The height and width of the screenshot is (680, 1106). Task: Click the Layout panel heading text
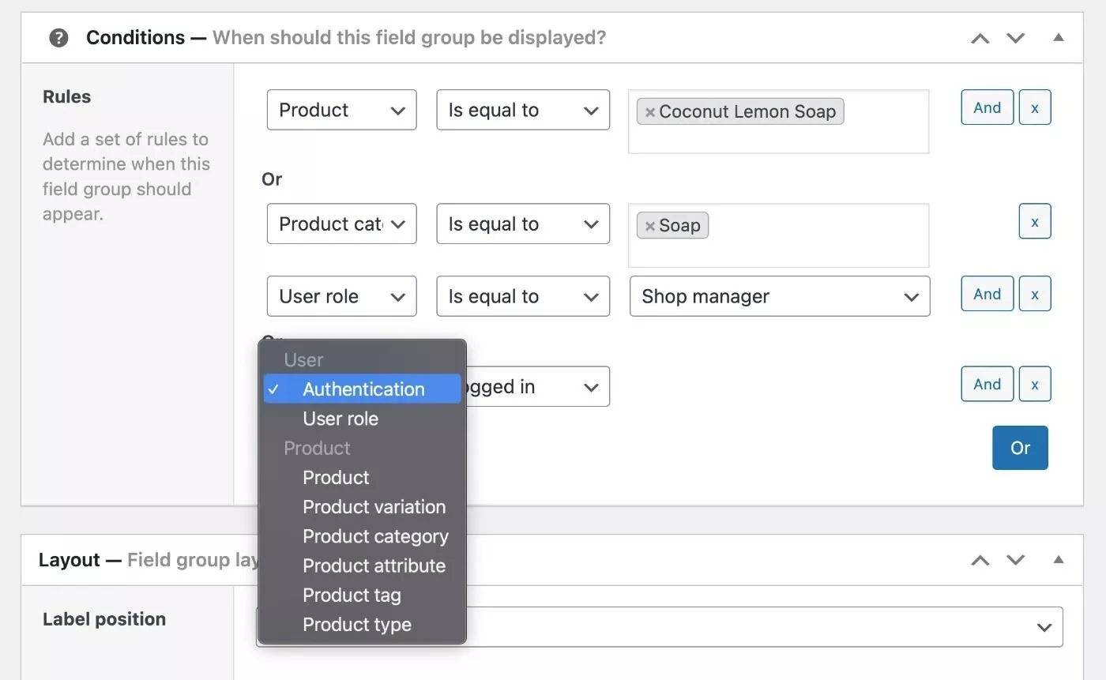coord(149,560)
